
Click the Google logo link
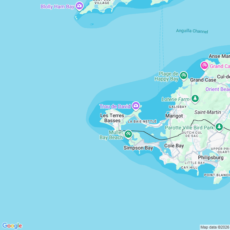[12, 226]
